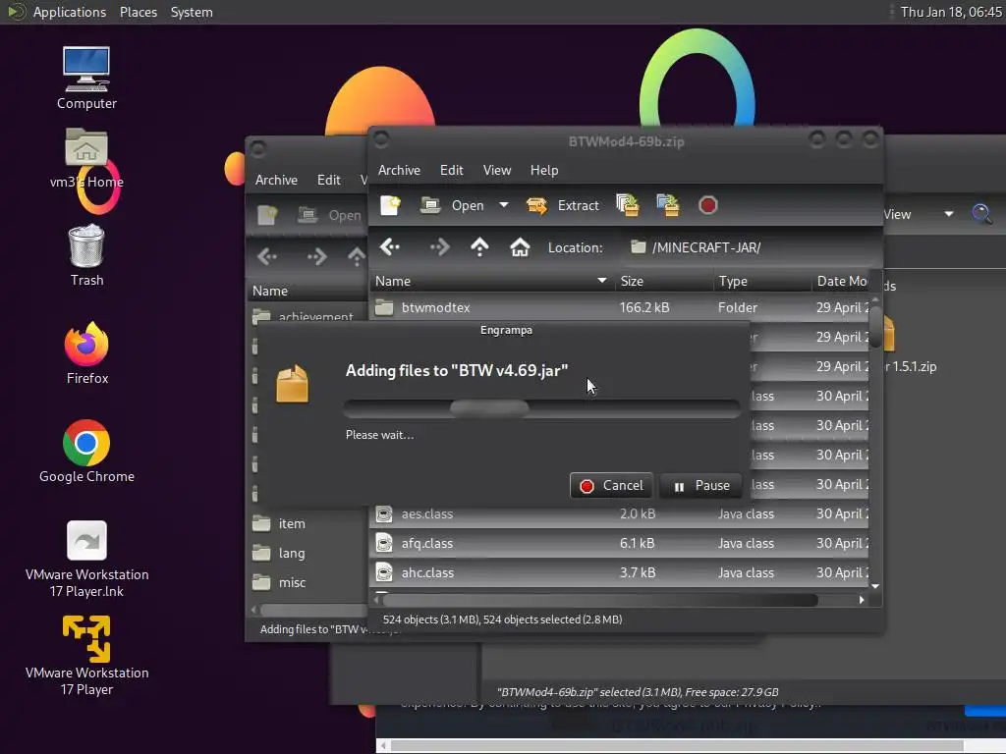Image resolution: width=1006 pixels, height=754 pixels.
Task: Click Extract in the BTWMod4-69b.zip toolbar
Action: coord(562,205)
